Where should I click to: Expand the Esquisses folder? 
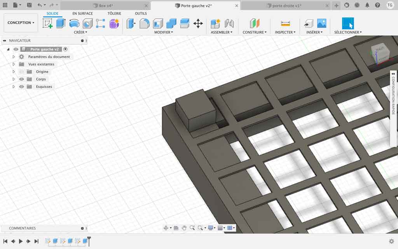[x=14, y=87]
